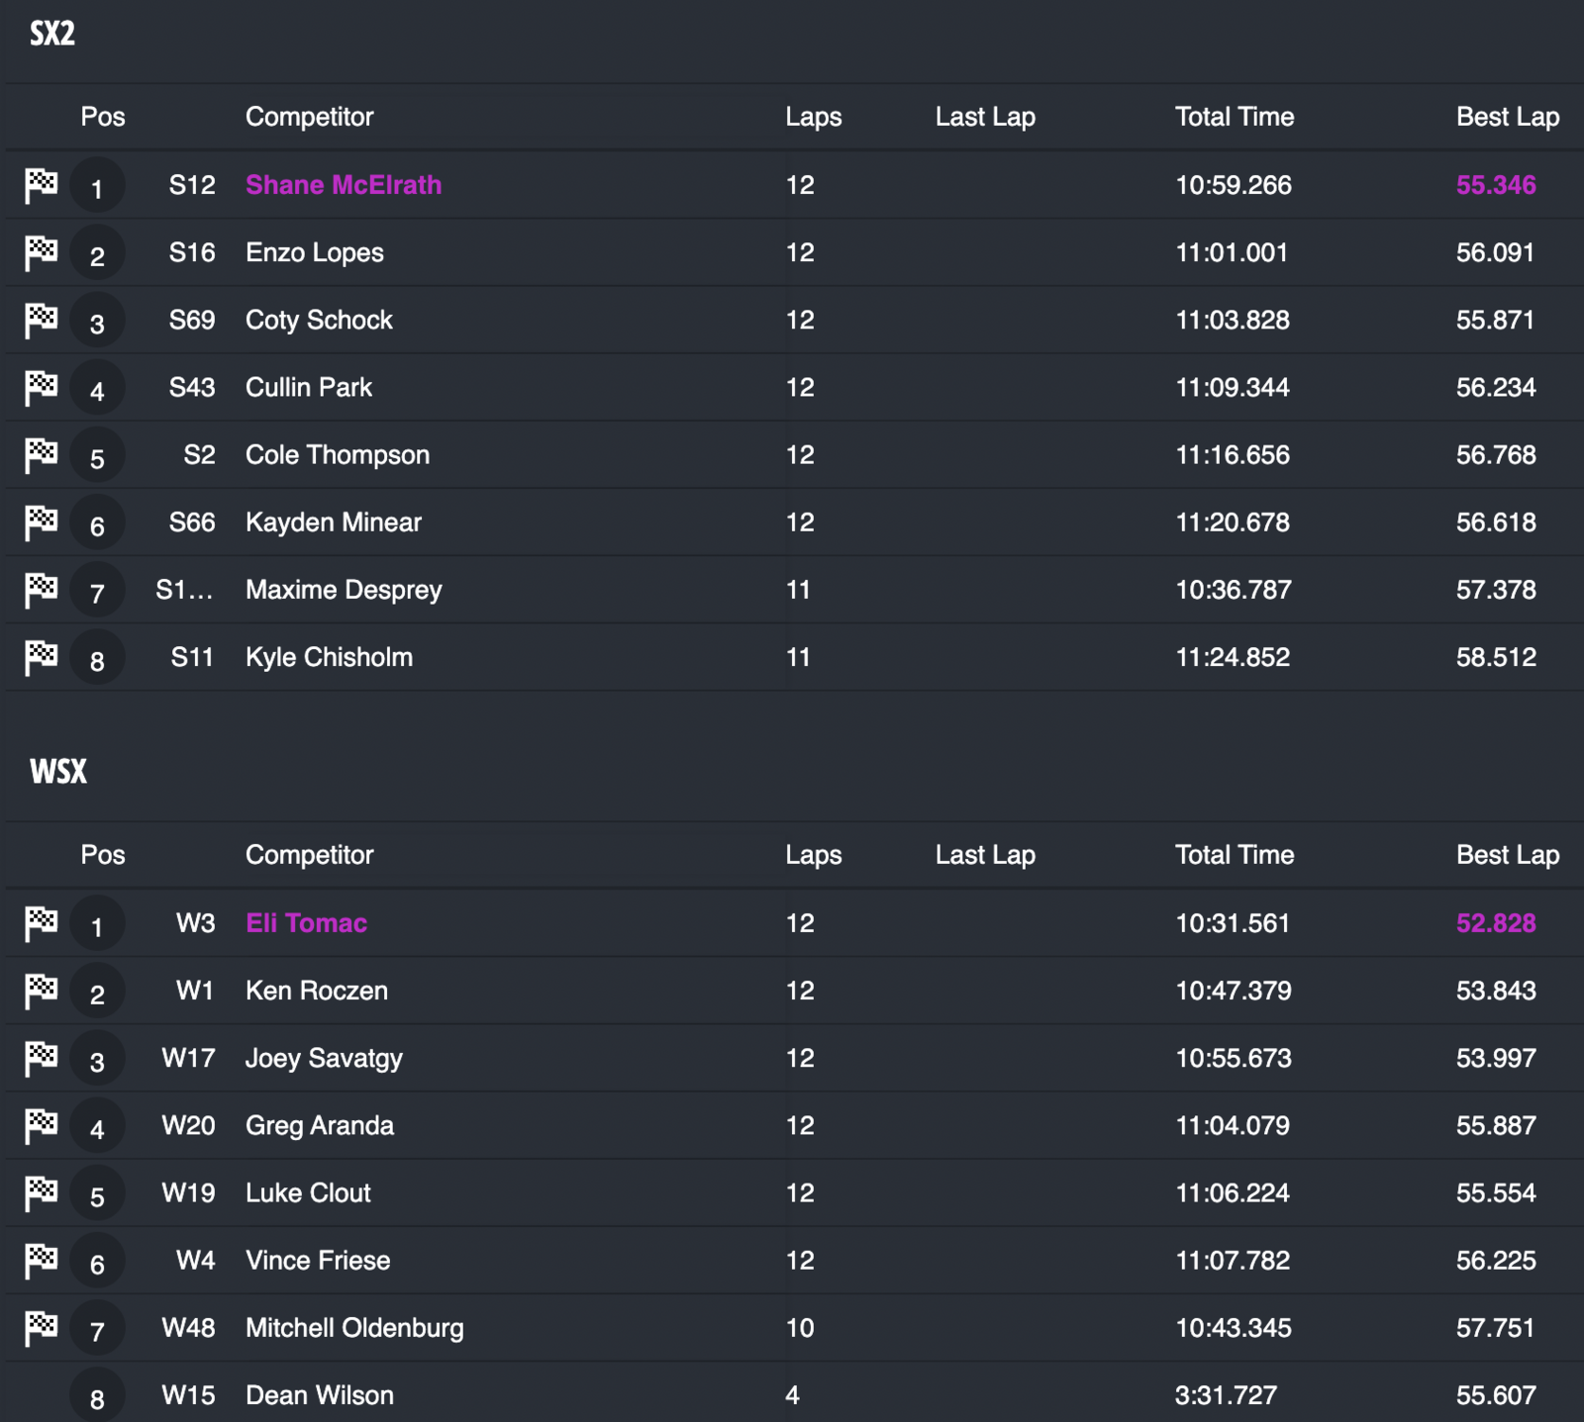Click finish flag beside Mitchell Oldenburg
The width and height of the screenshot is (1584, 1422).
[x=41, y=1327]
